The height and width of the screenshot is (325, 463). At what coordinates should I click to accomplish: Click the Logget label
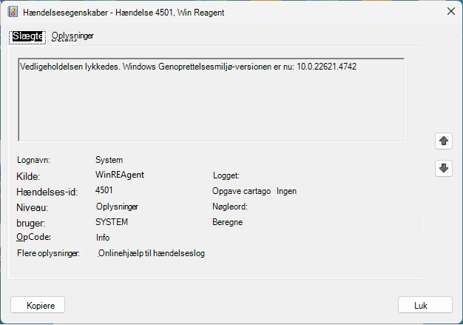[226, 175]
